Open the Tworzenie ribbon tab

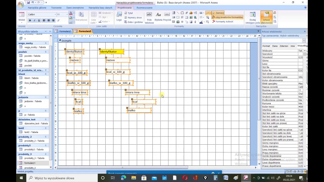click(56, 8)
